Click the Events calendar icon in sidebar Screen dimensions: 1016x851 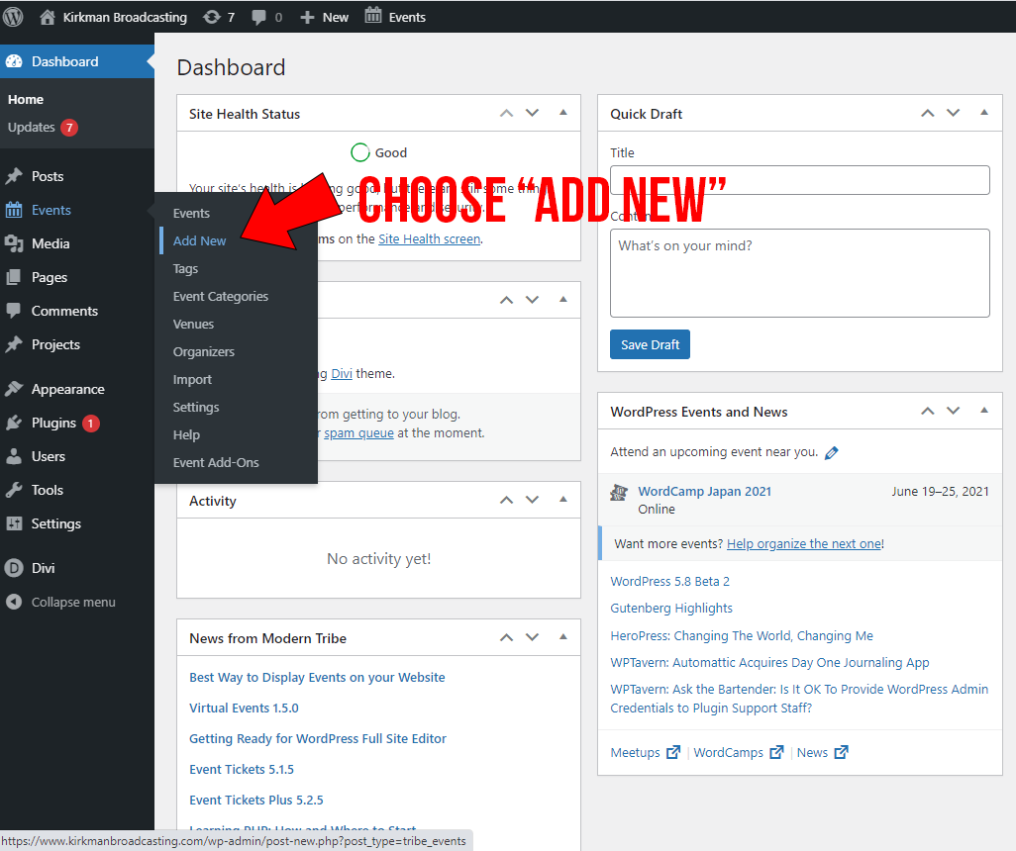click(14, 210)
